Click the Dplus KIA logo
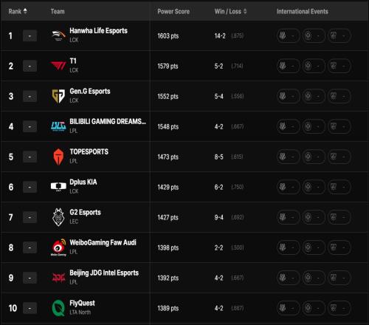 pos(58,187)
